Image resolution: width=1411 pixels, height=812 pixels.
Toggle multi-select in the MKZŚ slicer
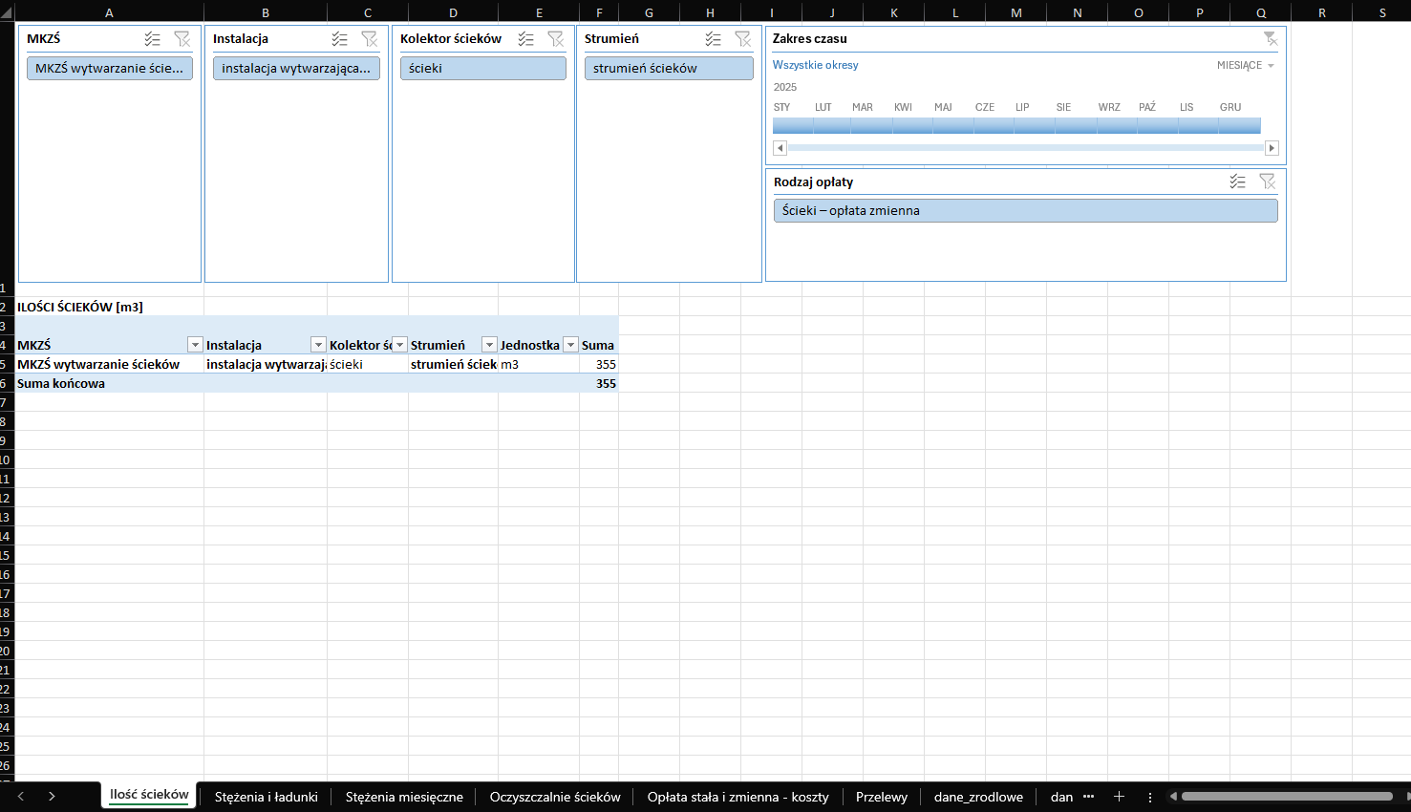click(x=152, y=39)
